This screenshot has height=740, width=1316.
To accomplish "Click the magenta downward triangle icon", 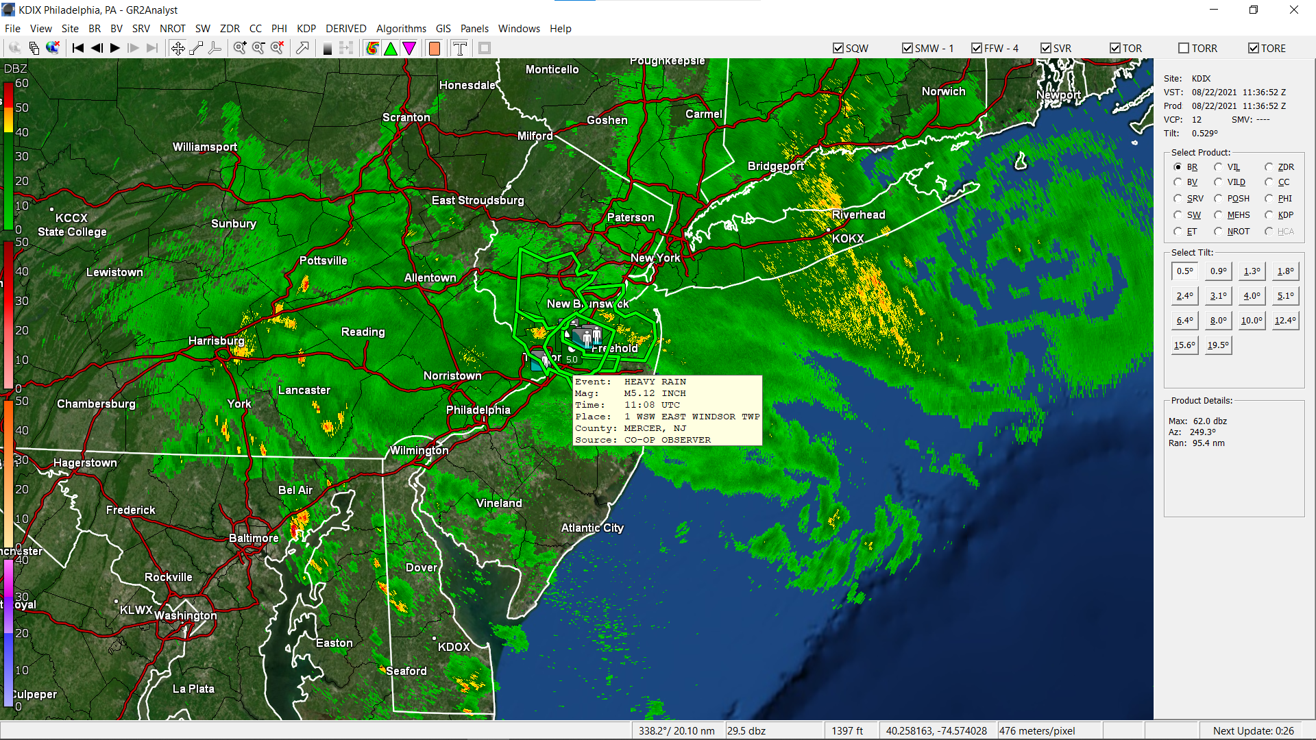I will [x=409, y=48].
